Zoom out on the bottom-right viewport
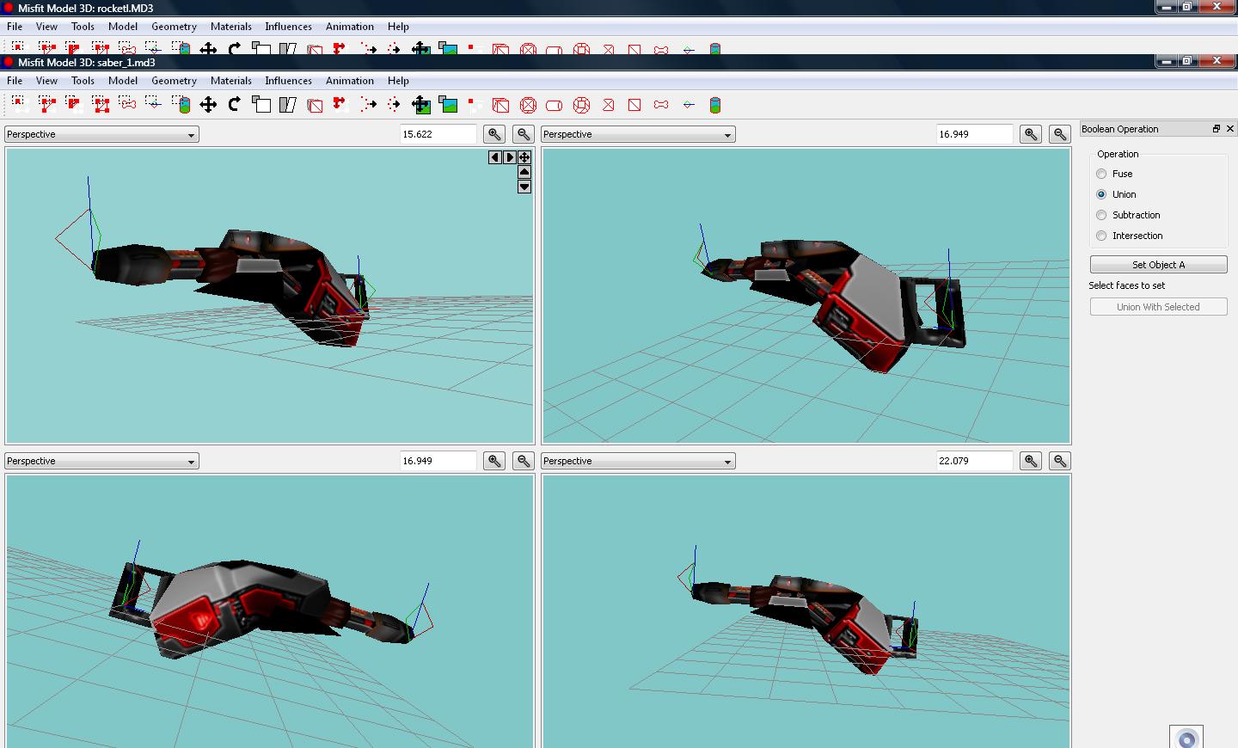 [x=1060, y=461]
